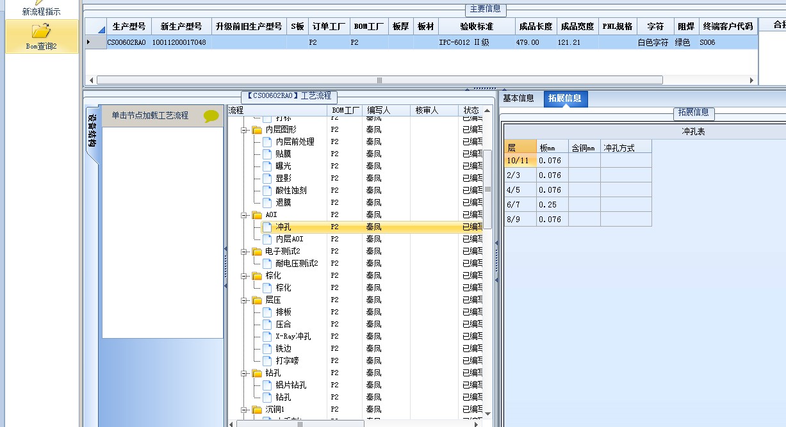Click the 钻孔 folder icon

(257, 373)
